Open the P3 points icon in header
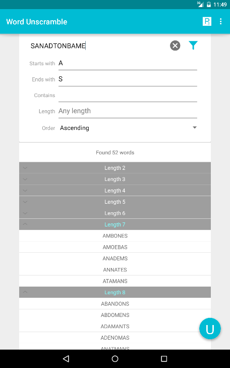The width and height of the screenshot is (230, 368). pos(207,21)
